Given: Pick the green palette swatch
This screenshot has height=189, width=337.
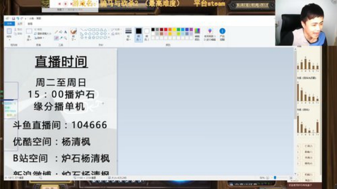Looking at the screenshot, I should point(178,29).
